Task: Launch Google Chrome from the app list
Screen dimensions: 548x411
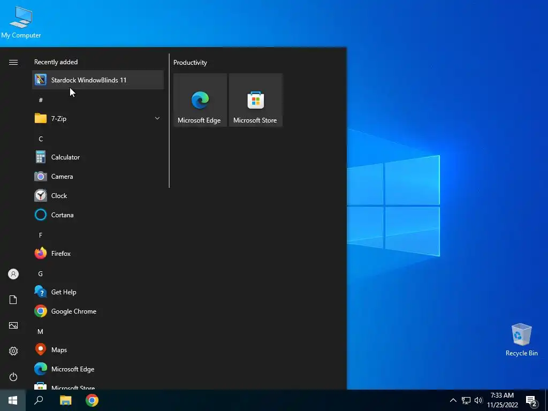Action: click(x=98, y=311)
